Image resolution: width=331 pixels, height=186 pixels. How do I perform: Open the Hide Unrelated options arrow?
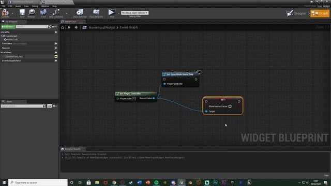[67, 13]
